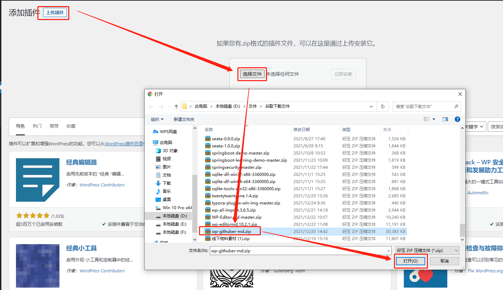Screen dimensions: 503x290
Task: Click the 新建文件夹 button
Action: tap(184, 119)
